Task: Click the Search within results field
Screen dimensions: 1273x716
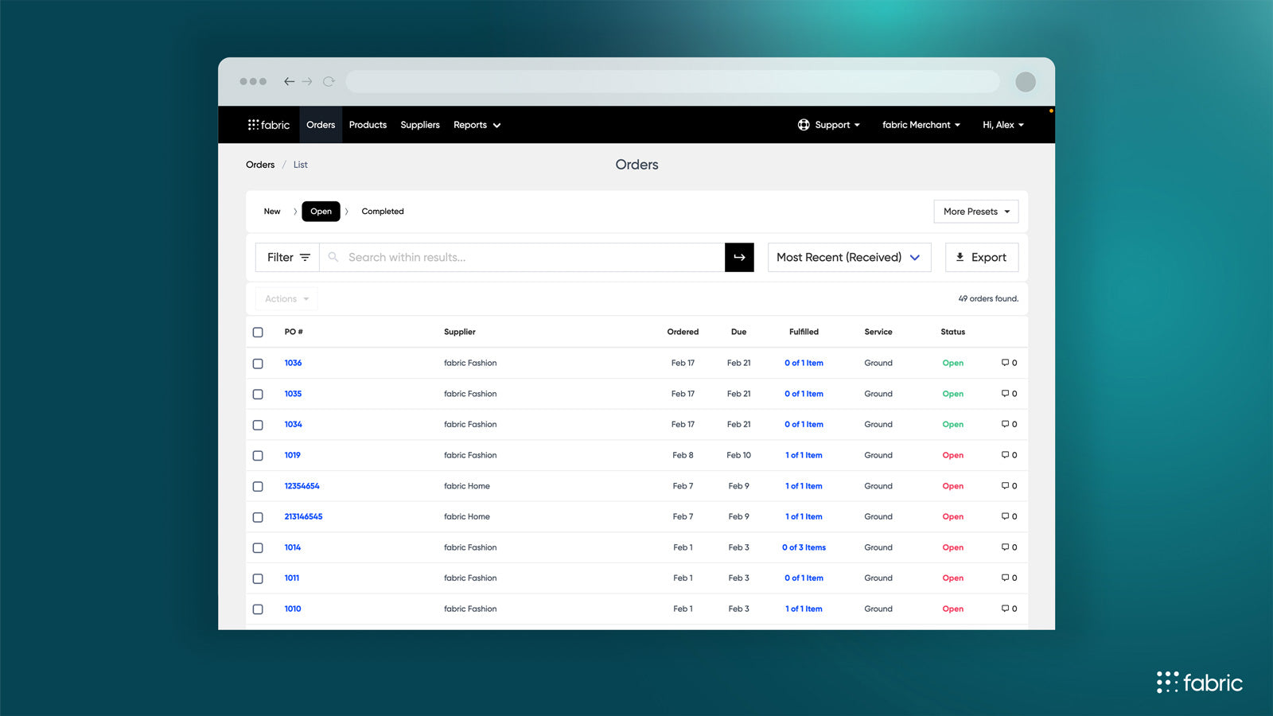Action: coord(522,257)
